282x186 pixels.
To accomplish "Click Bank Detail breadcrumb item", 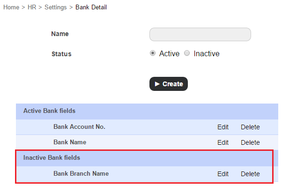I will [91, 7].
